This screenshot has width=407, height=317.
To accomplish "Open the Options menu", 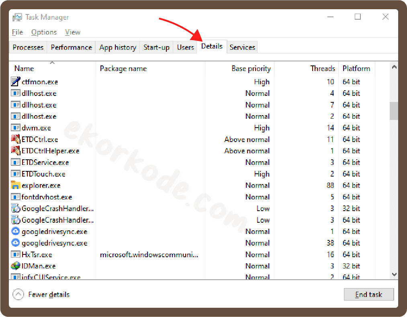I will (x=44, y=32).
